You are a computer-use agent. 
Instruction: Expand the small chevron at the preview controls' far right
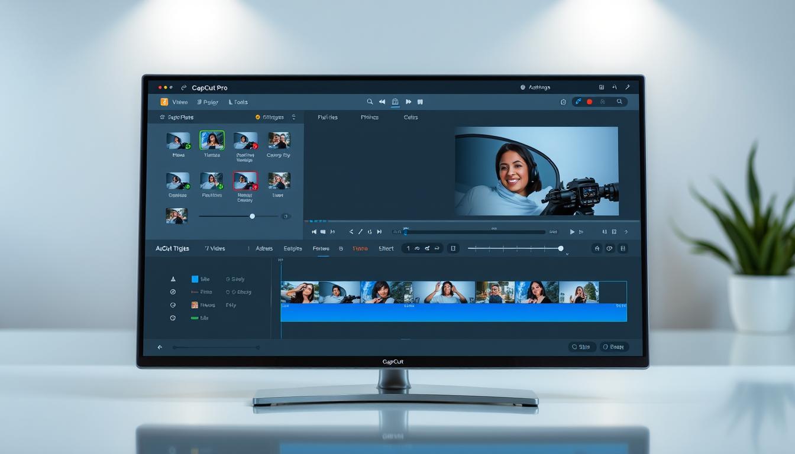626,232
